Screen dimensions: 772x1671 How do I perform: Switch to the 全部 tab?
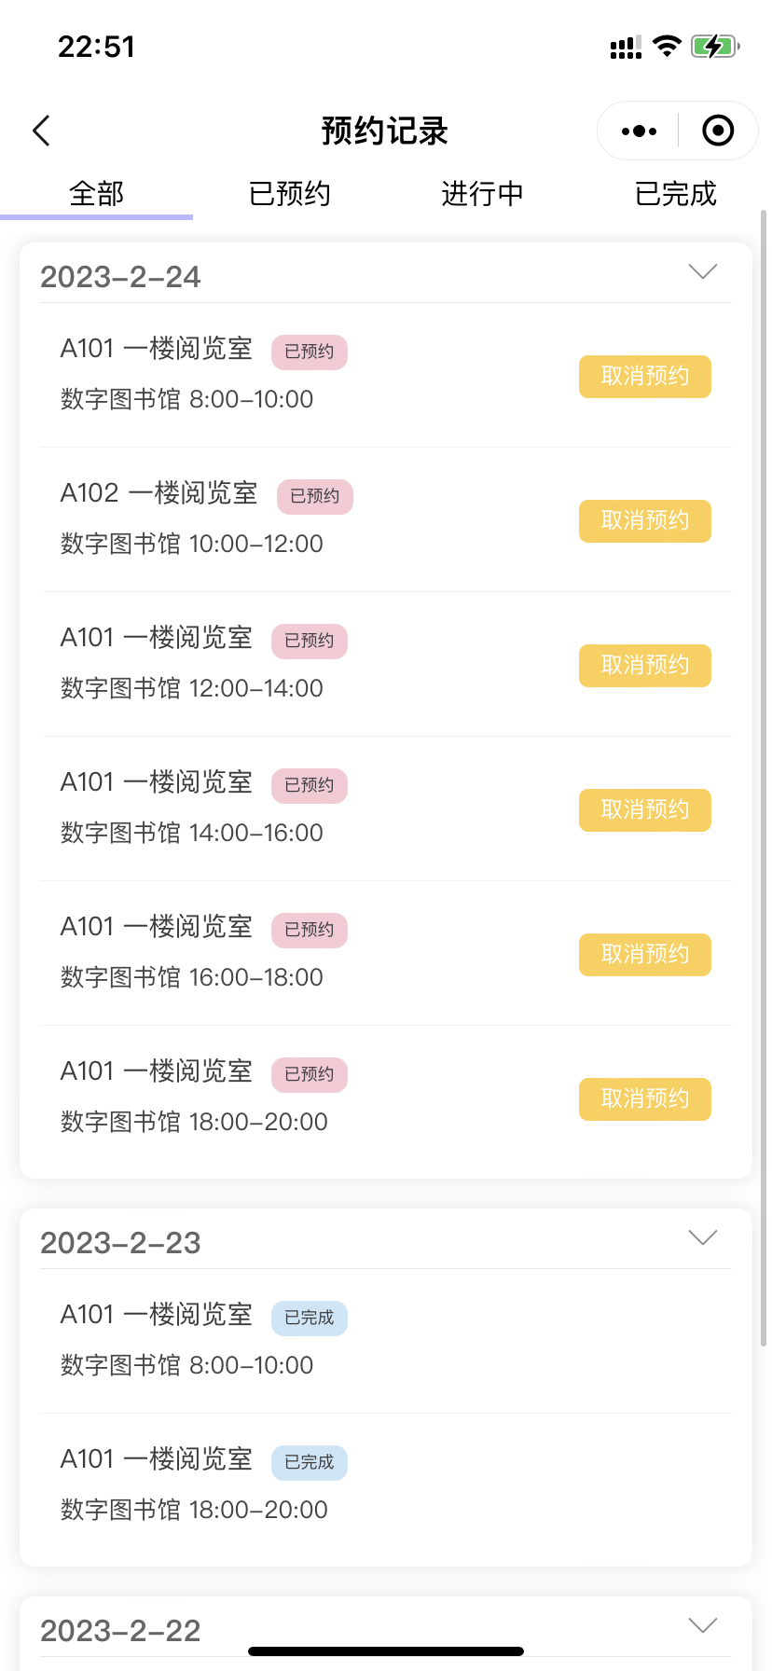tap(96, 194)
